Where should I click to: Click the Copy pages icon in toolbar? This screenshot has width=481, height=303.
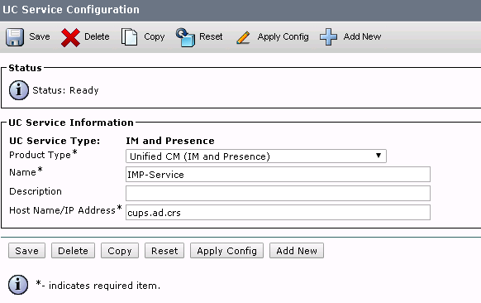(x=129, y=37)
